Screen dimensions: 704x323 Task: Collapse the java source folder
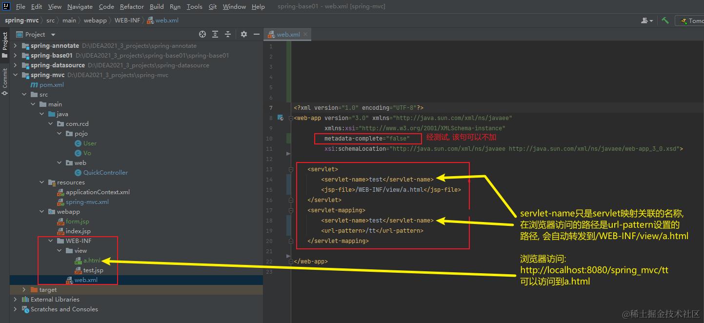42,114
